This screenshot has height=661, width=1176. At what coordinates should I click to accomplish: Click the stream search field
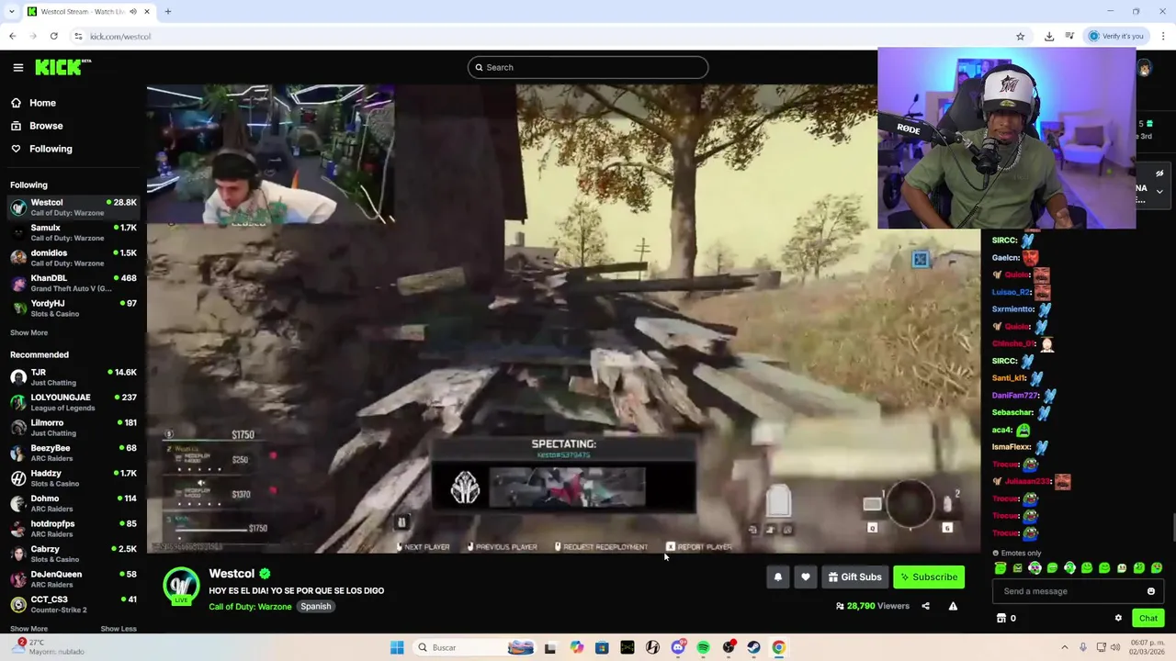tap(588, 67)
